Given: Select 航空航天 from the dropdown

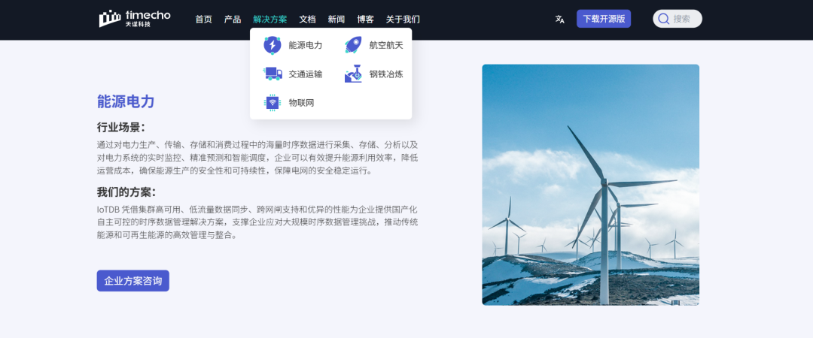Looking at the screenshot, I should click(386, 46).
